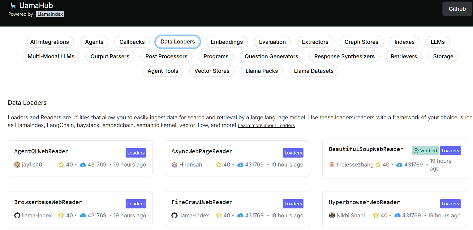This screenshot has height=230, width=473.
Task: Click Loaders tag on AsyncWebPageReader card
Action: 293,153
